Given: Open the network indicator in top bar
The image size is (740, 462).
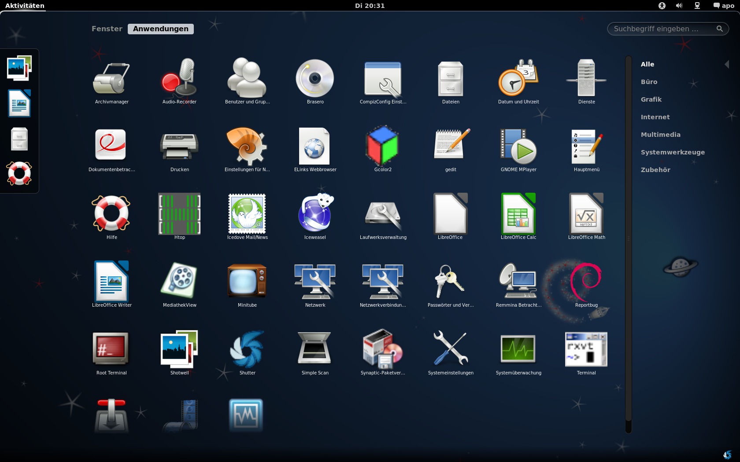Looking at the screenshot, I should (697, 6).
